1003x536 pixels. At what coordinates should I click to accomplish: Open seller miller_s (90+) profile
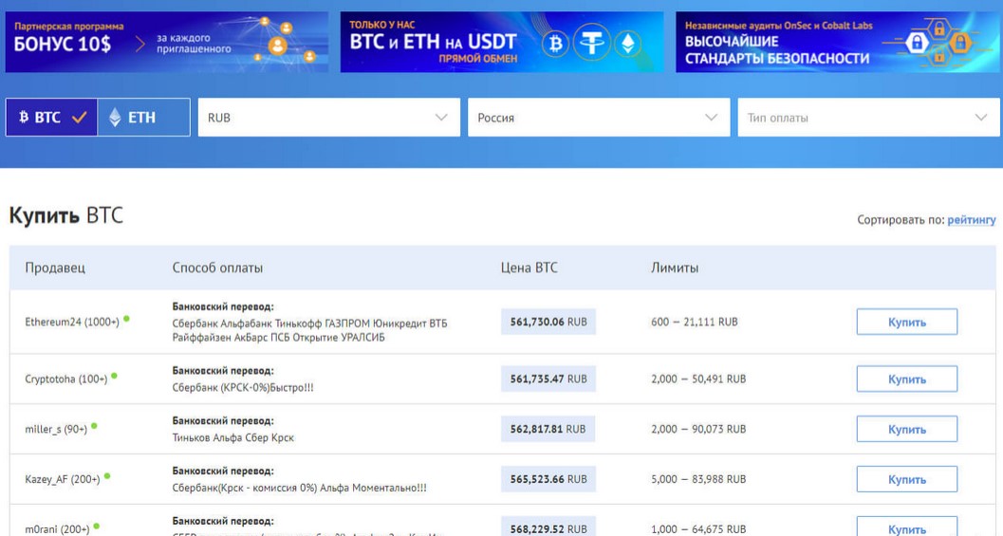(56, 429)
